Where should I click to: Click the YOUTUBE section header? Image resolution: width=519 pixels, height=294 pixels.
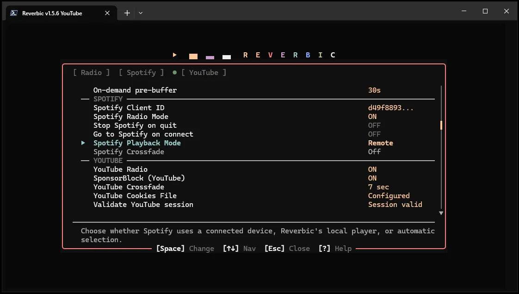tap(108, 161)
